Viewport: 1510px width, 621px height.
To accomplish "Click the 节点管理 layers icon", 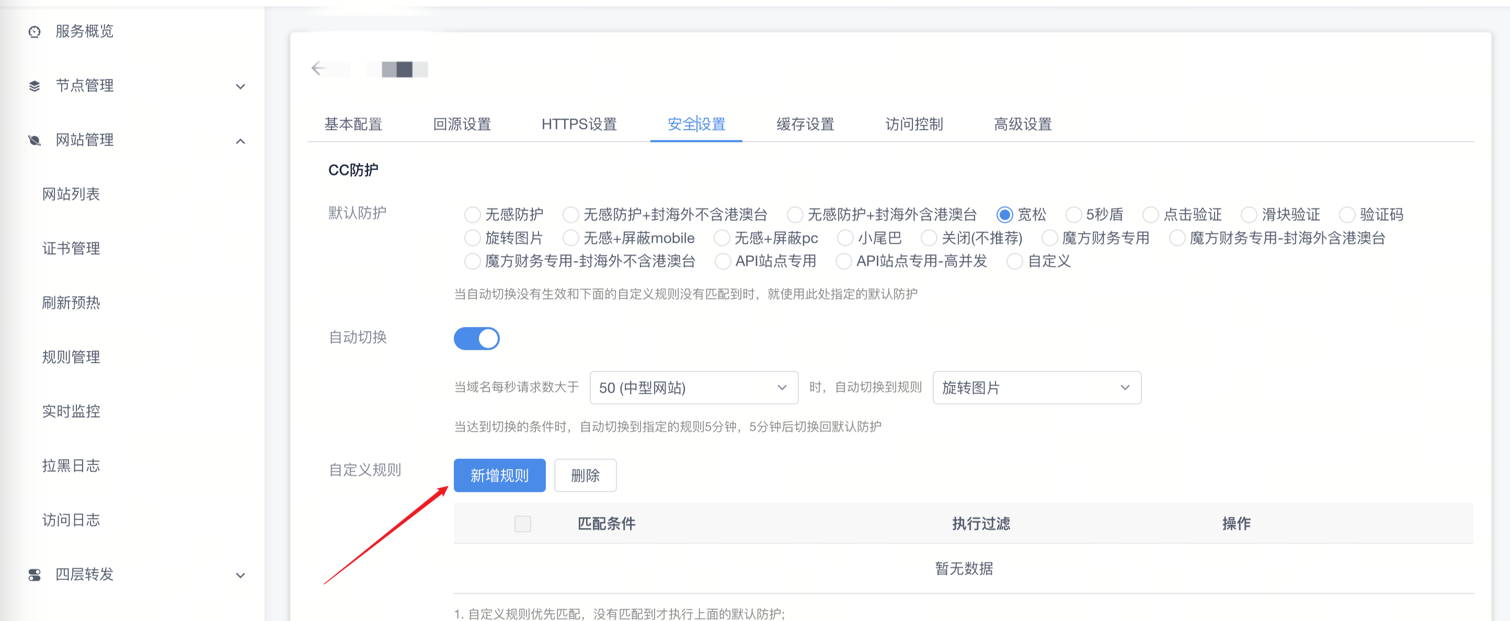I will (34, 86).
